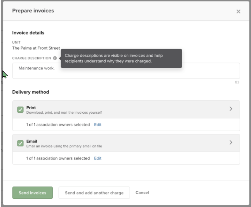Click the charge descriptions tooltip message

121,58
